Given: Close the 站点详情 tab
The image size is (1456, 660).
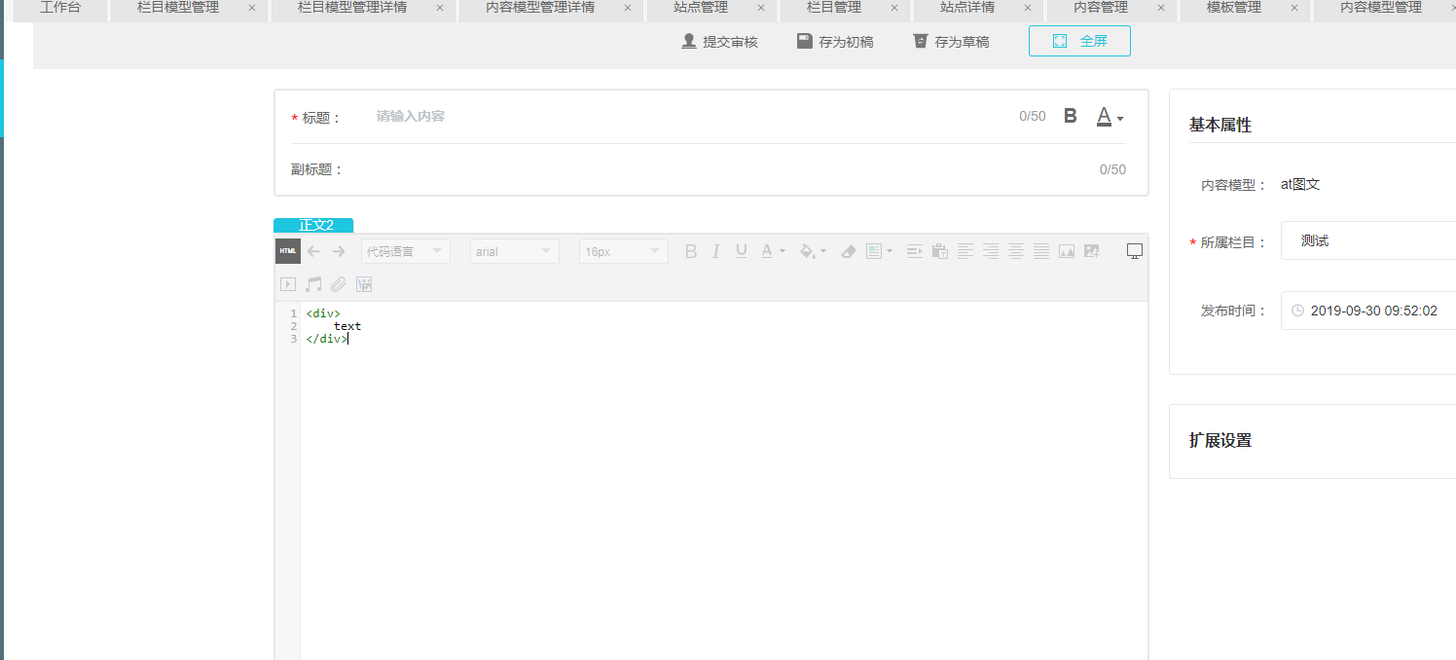Looking at the screenshot, I should (x=1028, y=8).
